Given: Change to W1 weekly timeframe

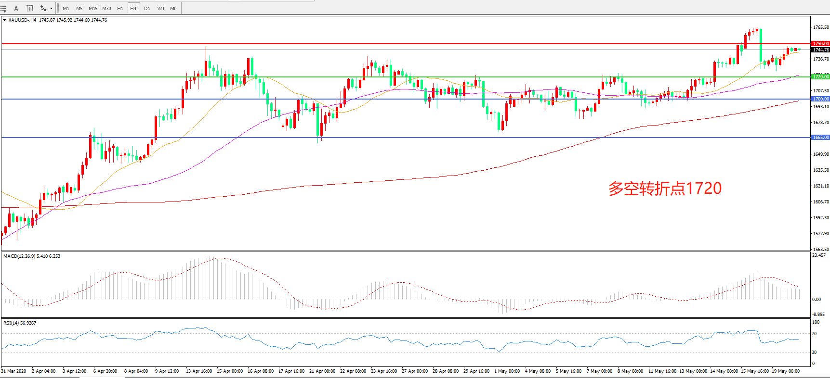Looking at the screenshot, I should [x=161, y=8].
